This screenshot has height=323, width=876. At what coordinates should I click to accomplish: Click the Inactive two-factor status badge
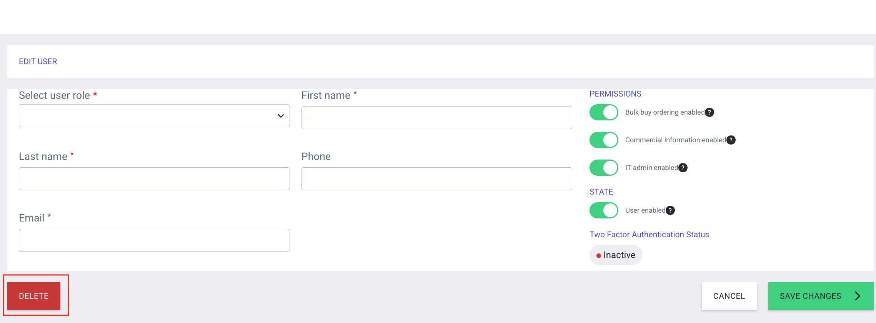(x=616, y=255)
